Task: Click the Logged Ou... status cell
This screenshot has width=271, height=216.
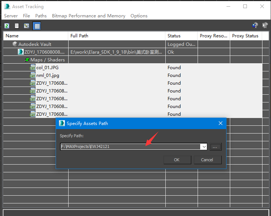Action: coord(182,44)
